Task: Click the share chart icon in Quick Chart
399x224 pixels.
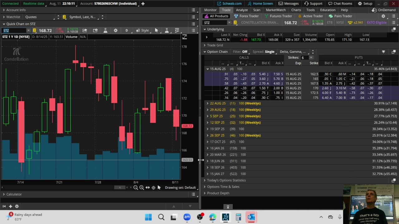Action: (84, 30)
